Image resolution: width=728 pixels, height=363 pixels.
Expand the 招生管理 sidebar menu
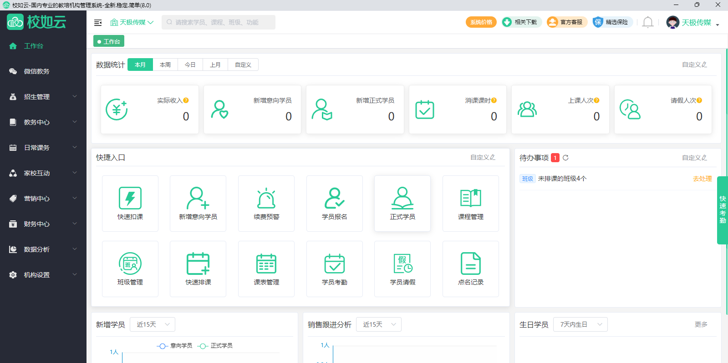(x=43, y=97)
